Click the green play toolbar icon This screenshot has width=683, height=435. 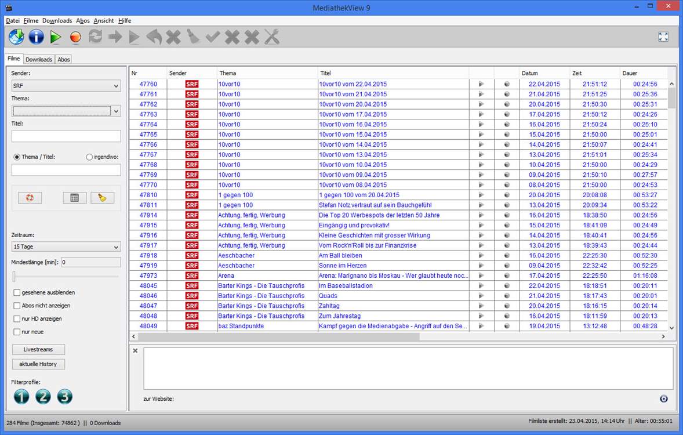click(56, 38)
